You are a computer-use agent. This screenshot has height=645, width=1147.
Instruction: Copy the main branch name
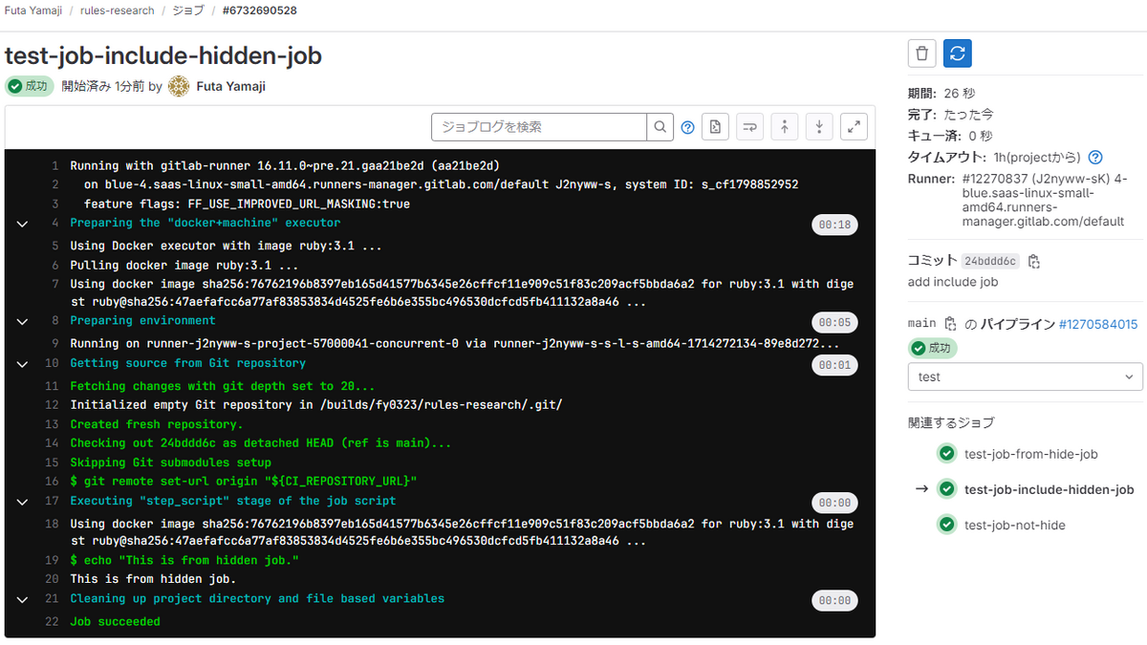pos(950,324)
